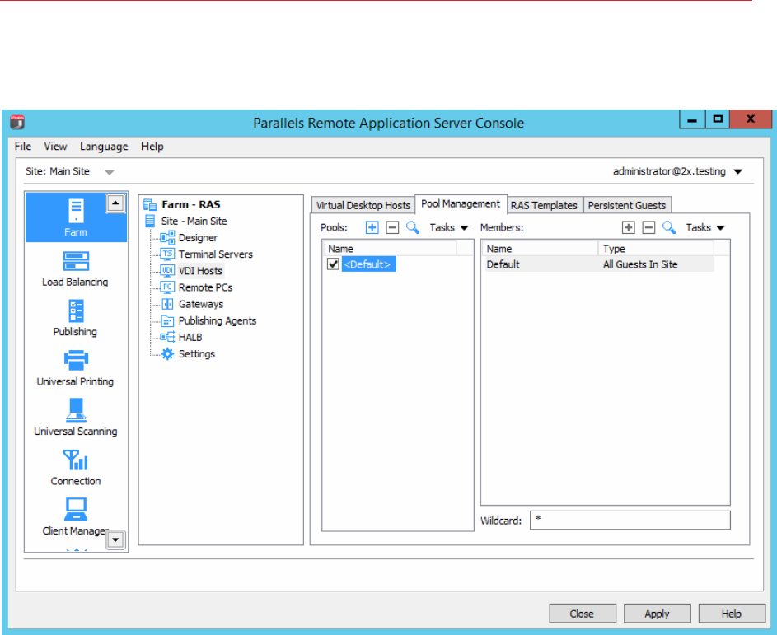Click the VDI Hosts icon
The image size is (777, 635).
167,270
